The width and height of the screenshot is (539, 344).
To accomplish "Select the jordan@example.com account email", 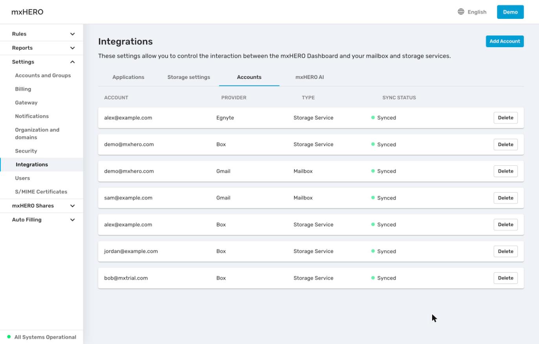I will point(131,251).
